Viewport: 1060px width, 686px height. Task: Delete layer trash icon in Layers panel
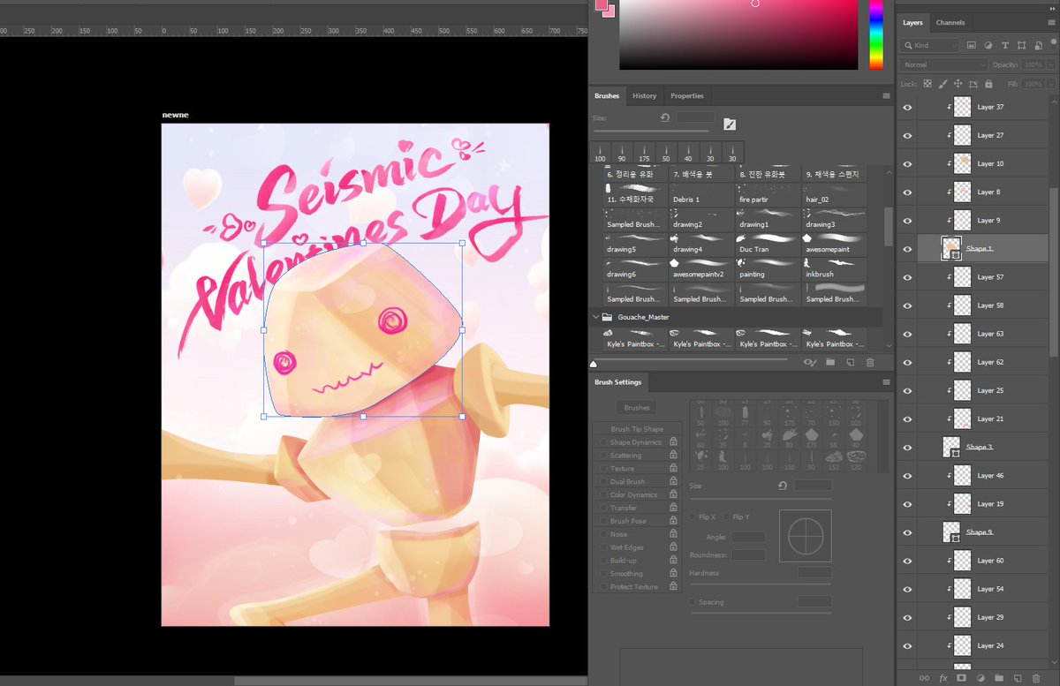(x=1036, y=678)
